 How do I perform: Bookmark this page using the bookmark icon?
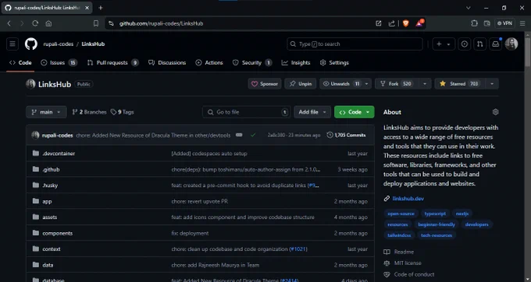click(96, 23)
